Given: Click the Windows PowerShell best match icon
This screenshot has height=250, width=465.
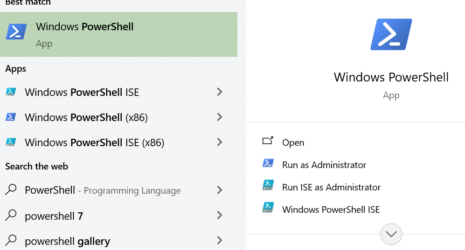Looking at the screenshot, I should tap(16, 32).
